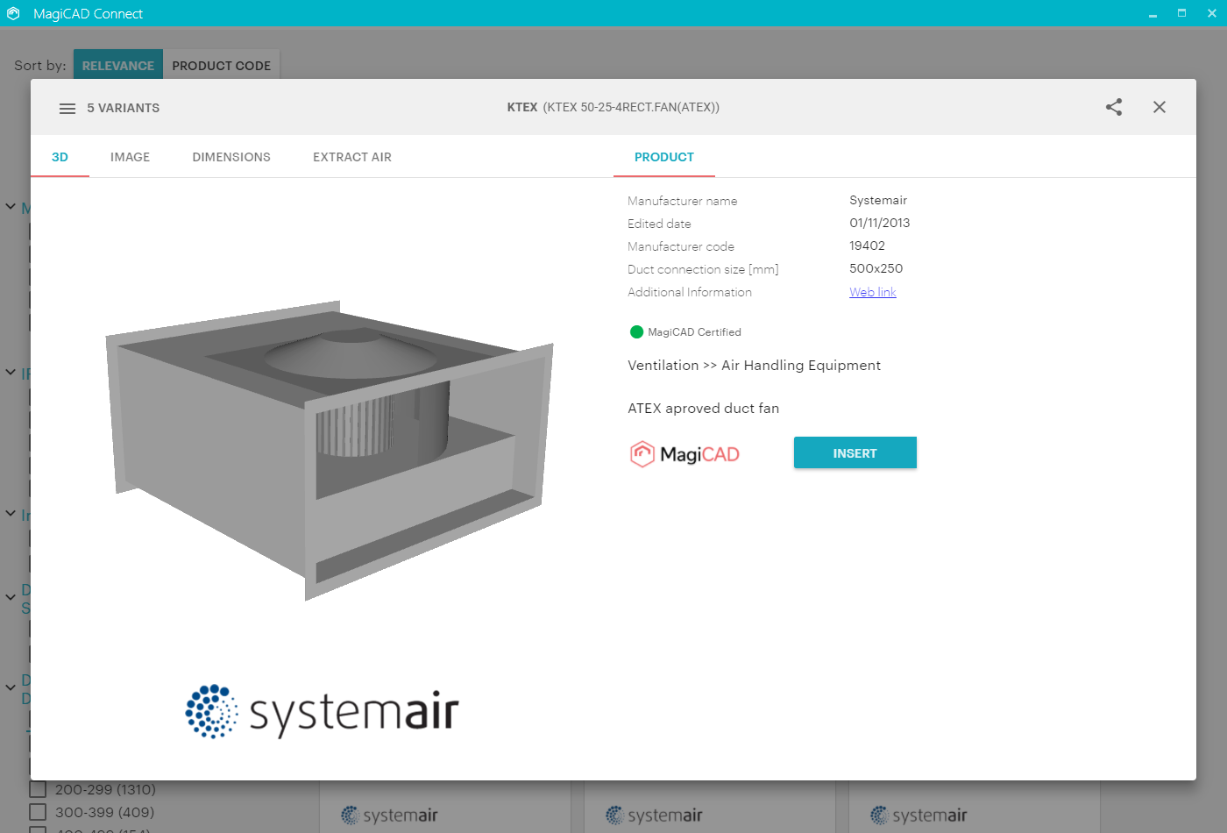Check the 300-399 (409) filter checkbox
The height and width of the screenshot is (833, 1227).
tap(38, 812)
